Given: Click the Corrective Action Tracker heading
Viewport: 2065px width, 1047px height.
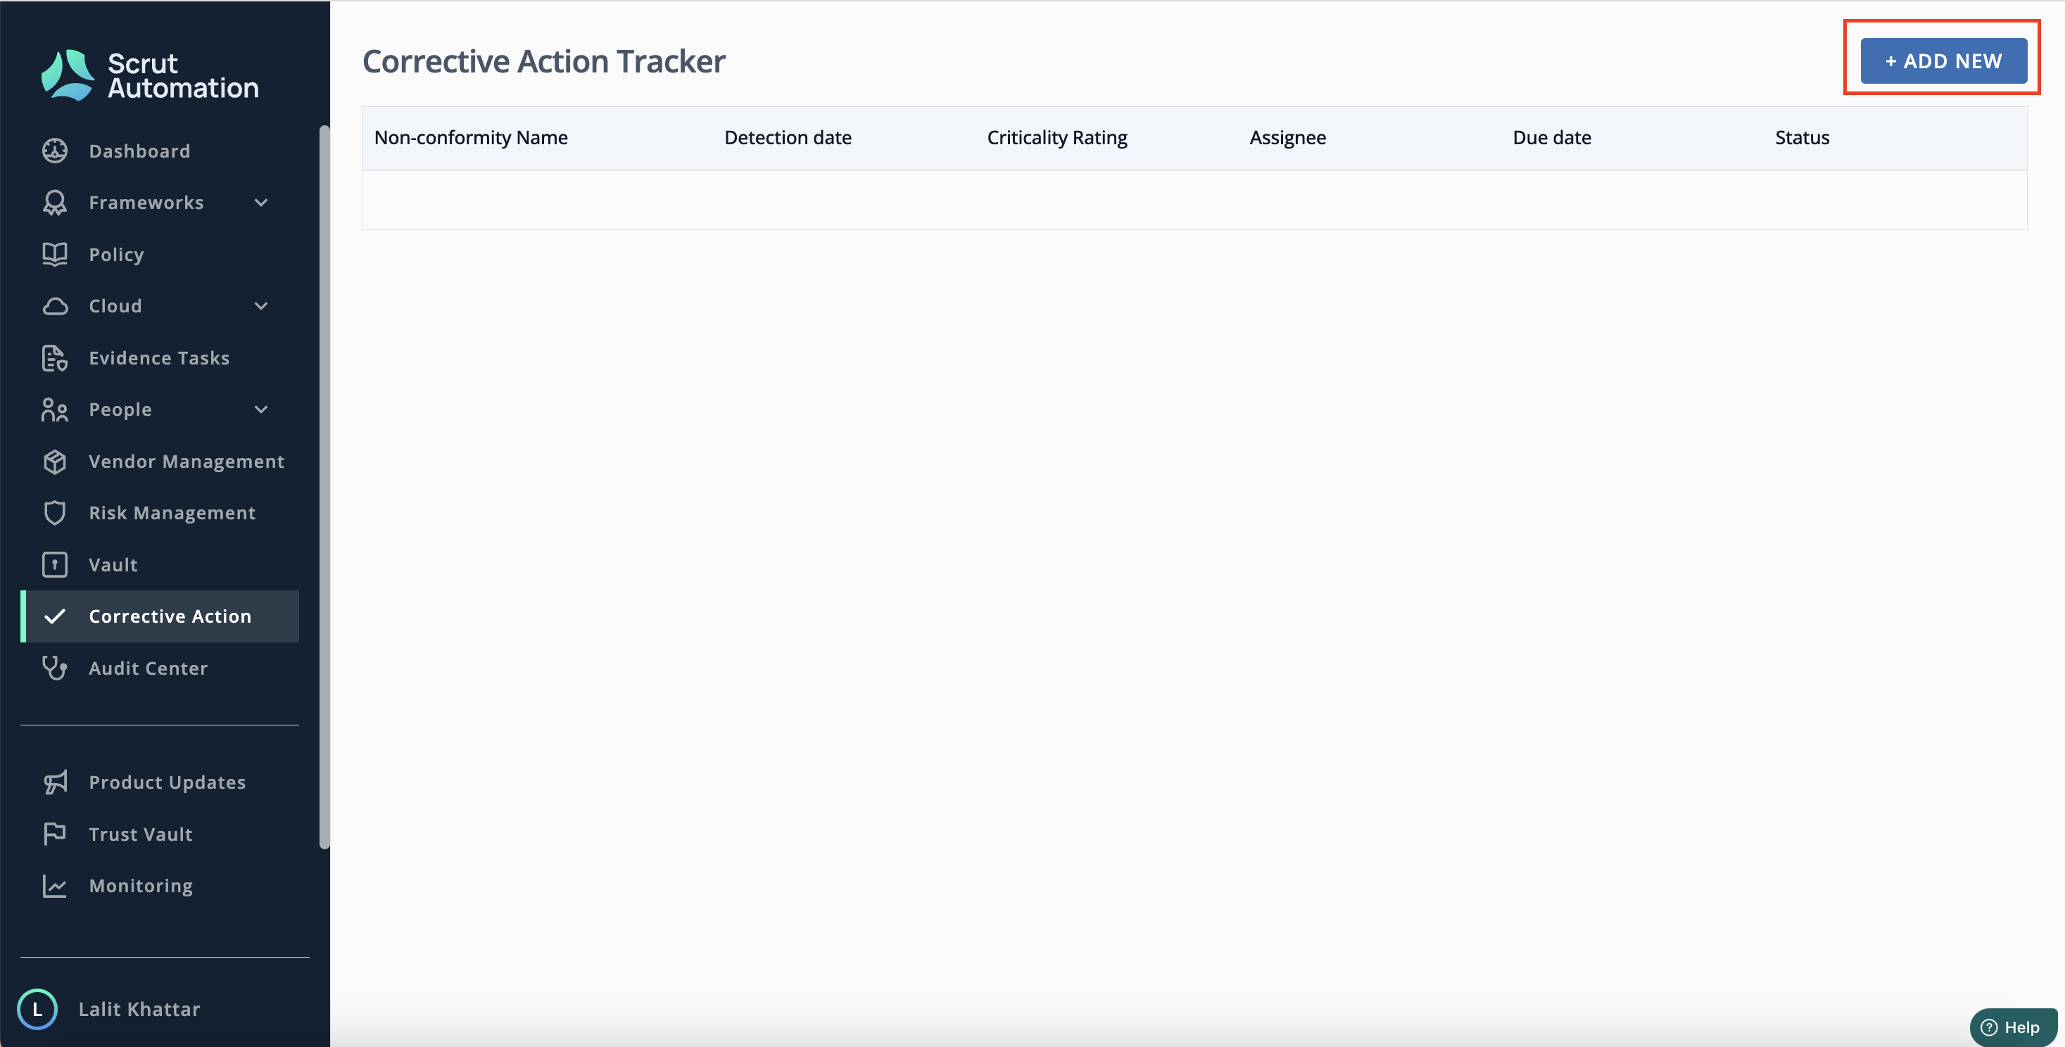Looking at the screenshot, I should (x=543, y=61).
